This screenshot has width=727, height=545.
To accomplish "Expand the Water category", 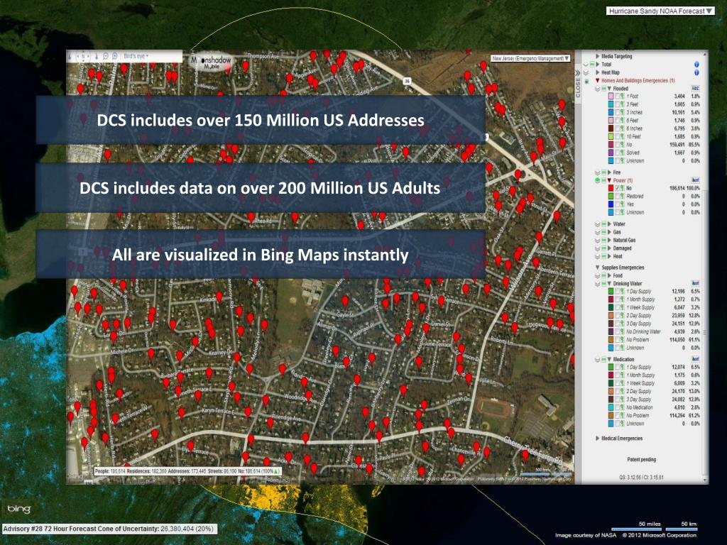I will [x=609, y=224].
